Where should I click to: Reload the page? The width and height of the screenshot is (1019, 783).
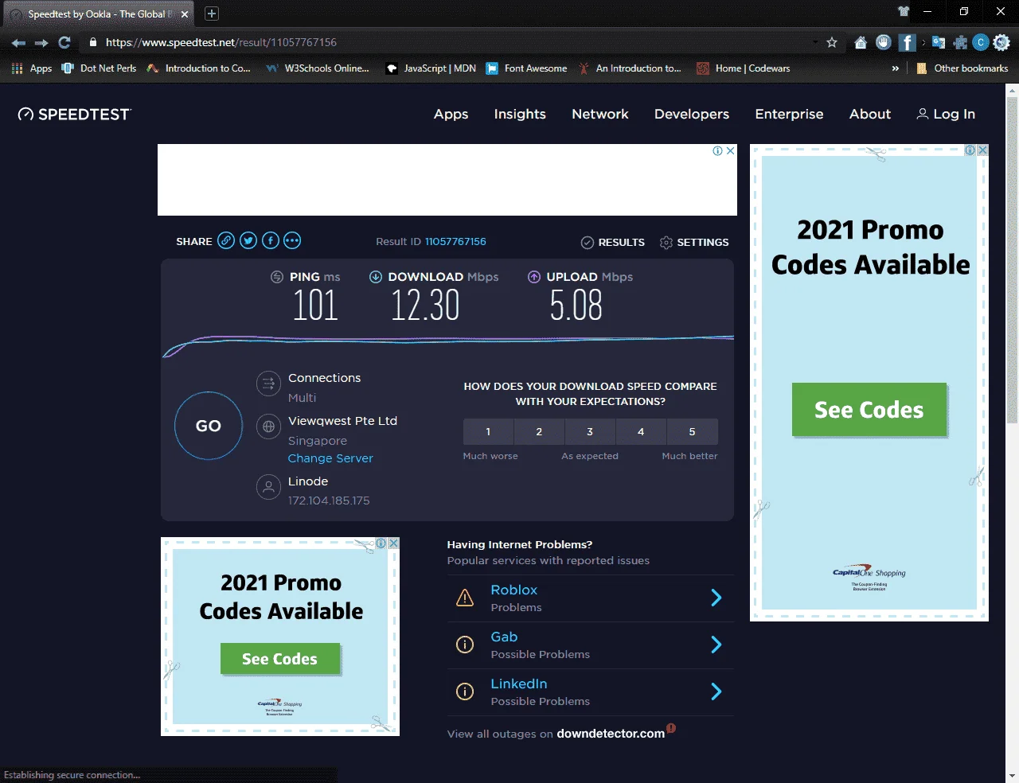[64, 42]
